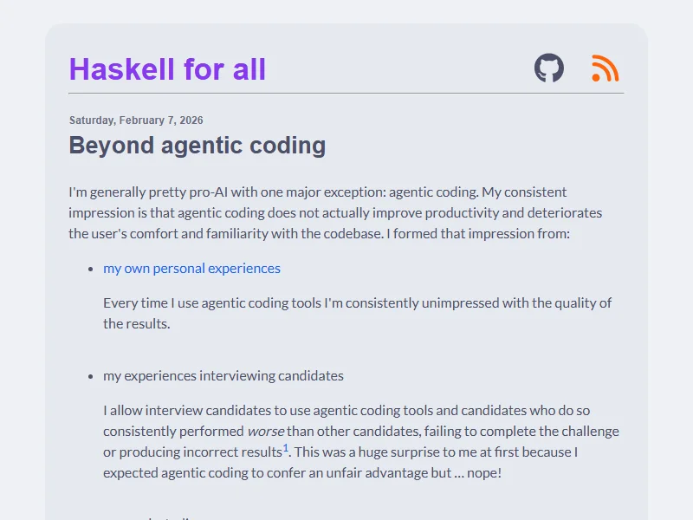This screenshot has height=520, width=693.
Task: Click the "Beyond agentic coding" post title
Action: click(197, 146)
